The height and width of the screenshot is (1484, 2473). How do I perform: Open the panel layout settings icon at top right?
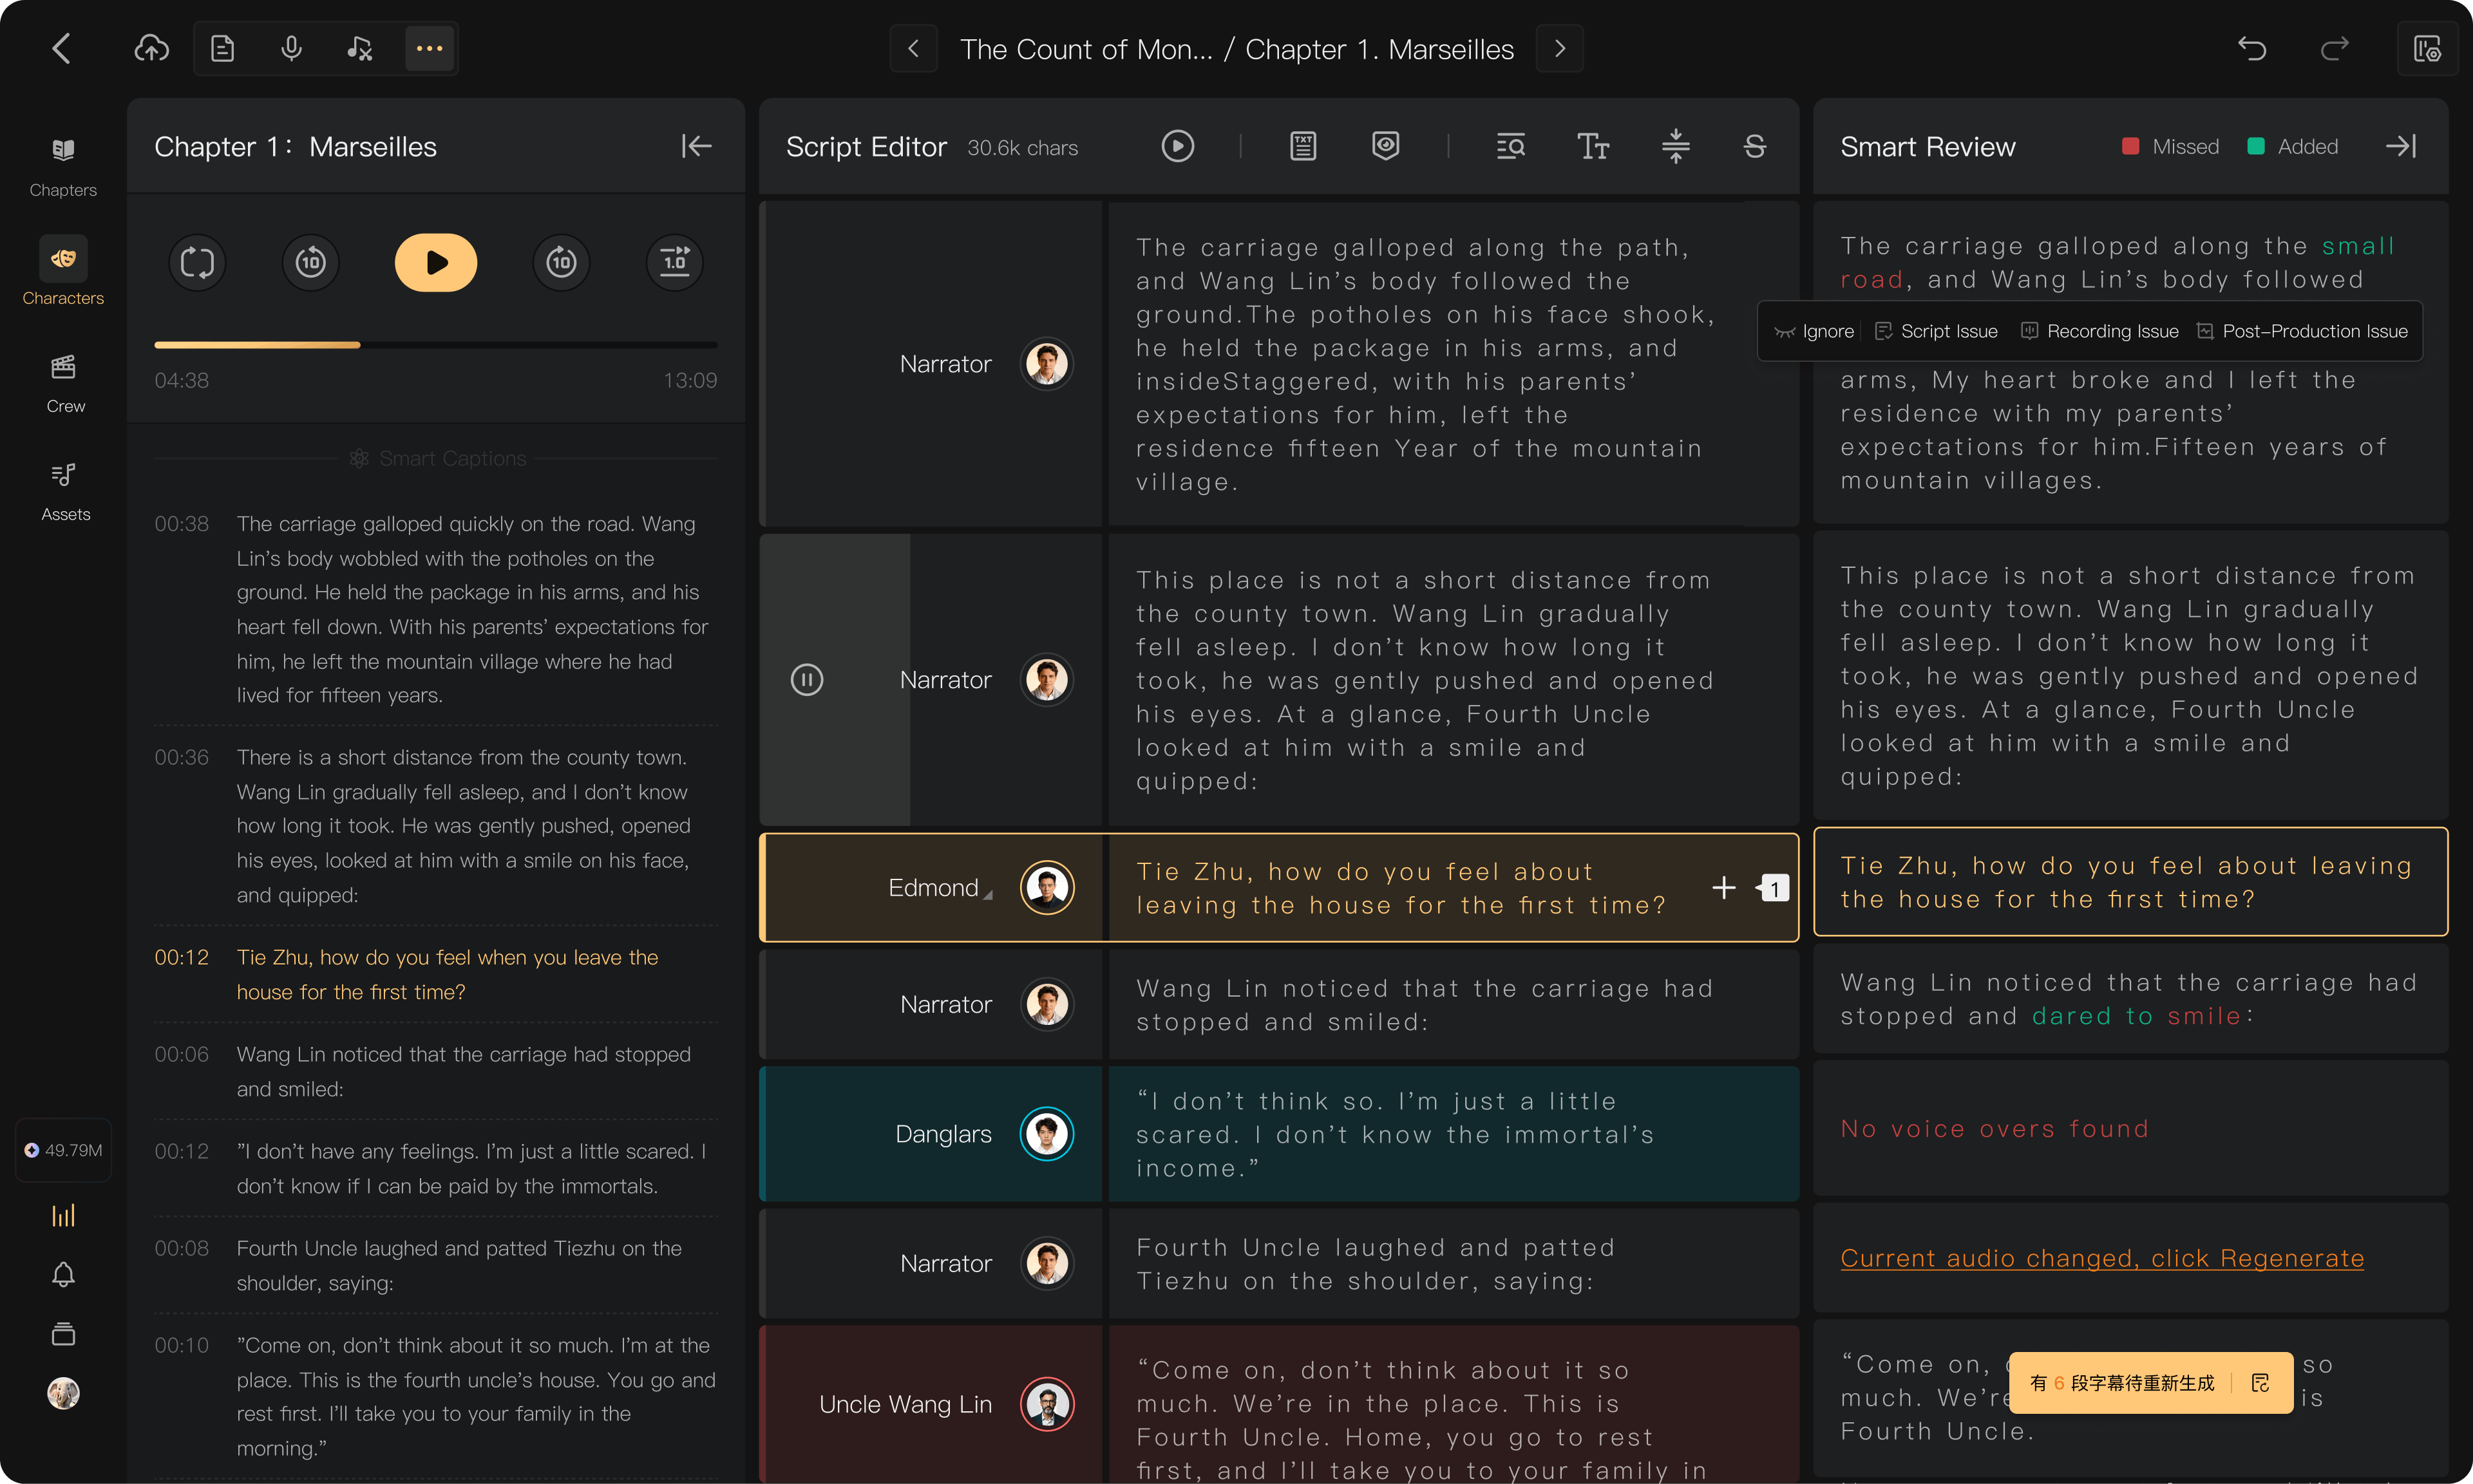[x=2427, y=48]
